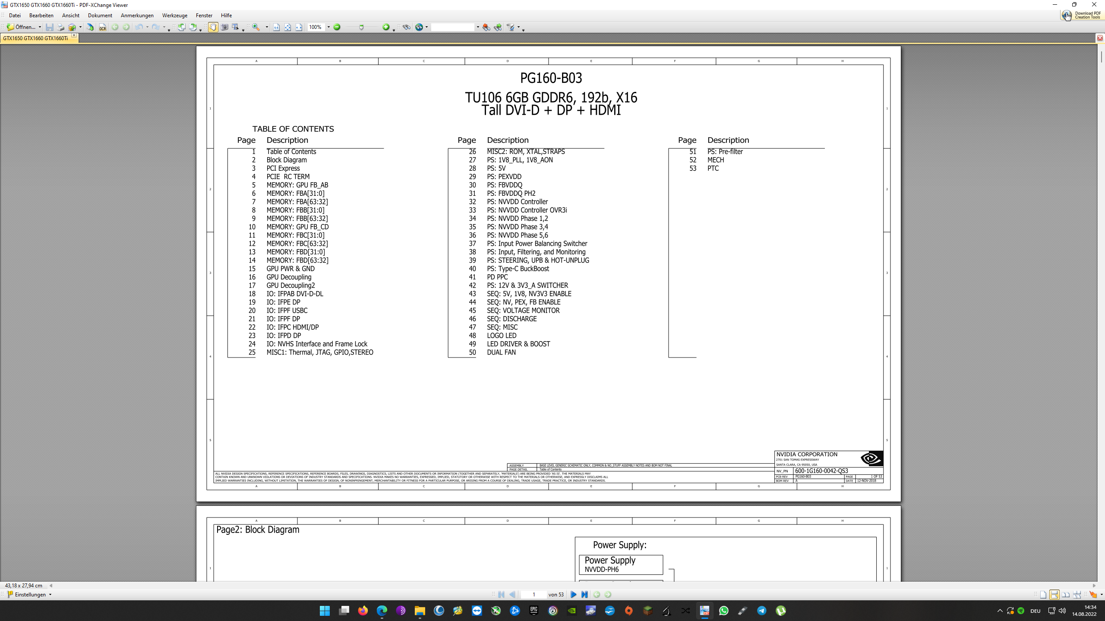Expand the email icon dropdown arrow
Image resolution: width=1105 pixels, height=621 pixels.
(x=80, y=27)
